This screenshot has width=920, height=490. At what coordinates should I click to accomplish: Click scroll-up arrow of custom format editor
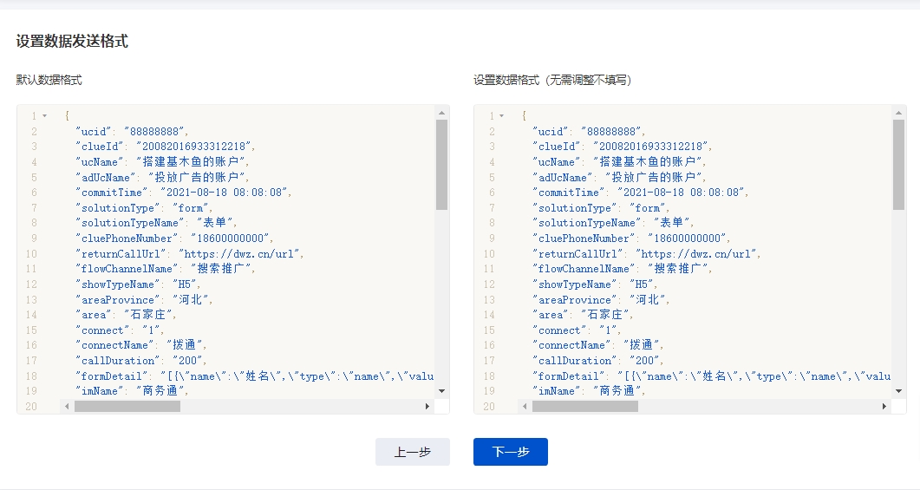tap(899, 113)
